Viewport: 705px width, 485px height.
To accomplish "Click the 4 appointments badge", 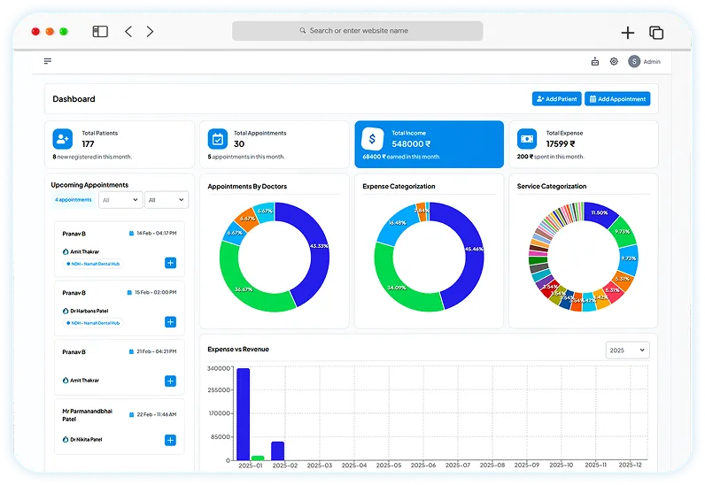I will [74, 199].
